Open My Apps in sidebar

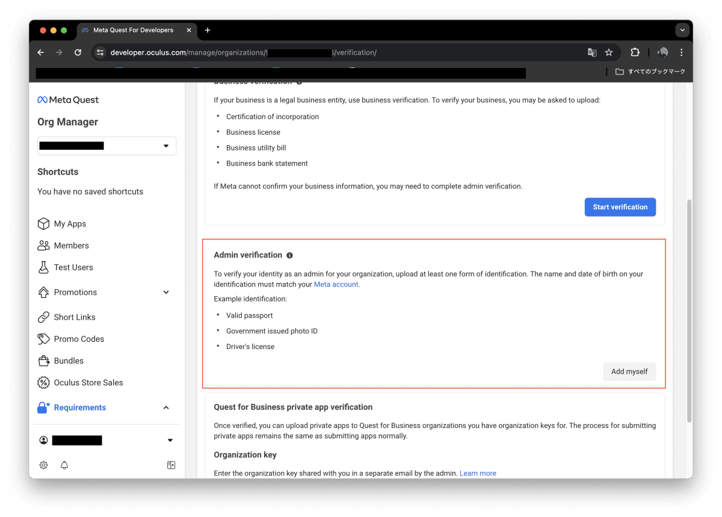point(70,224)
